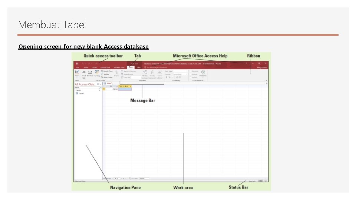The height and width of the screenshot is (200, 356).
Task: Select the Table1 document tab
Action: (108, 83)
